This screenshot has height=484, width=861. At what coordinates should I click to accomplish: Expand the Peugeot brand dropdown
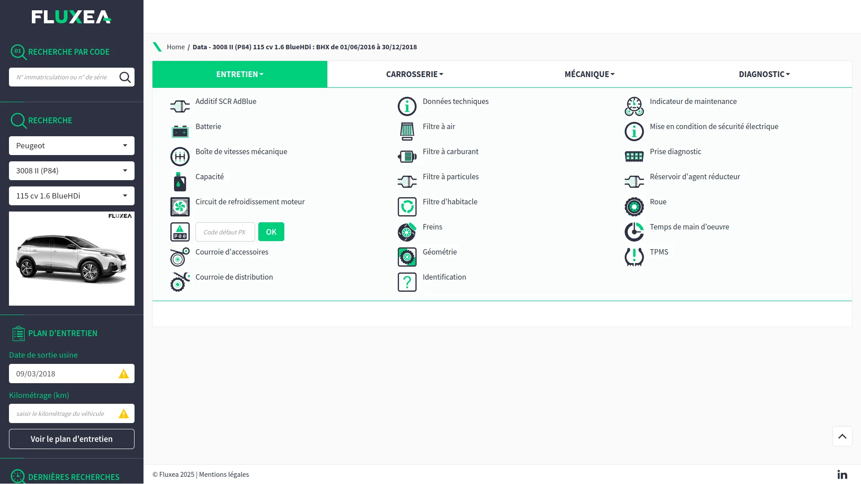(x=72, y=146)
